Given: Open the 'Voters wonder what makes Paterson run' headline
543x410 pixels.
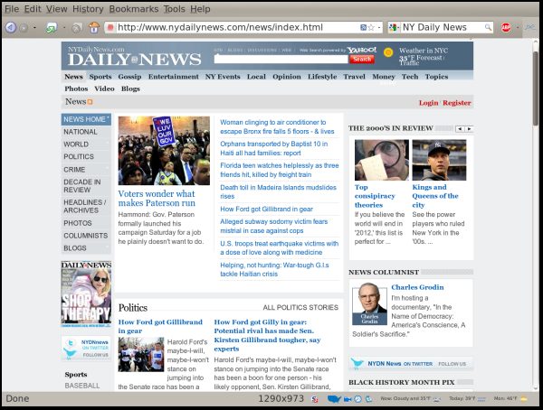Looking at the screenshot, I should coord(157,199).
